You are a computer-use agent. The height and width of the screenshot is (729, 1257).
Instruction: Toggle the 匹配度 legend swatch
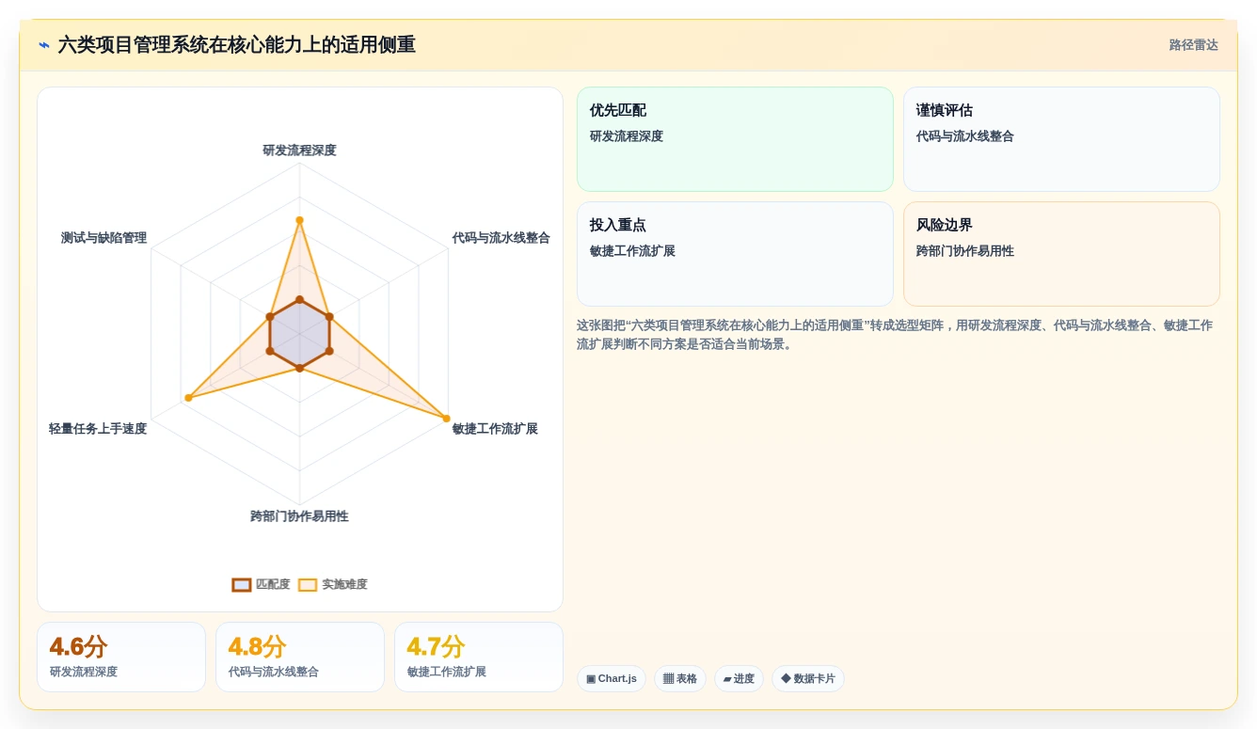(x=242, y=585)
